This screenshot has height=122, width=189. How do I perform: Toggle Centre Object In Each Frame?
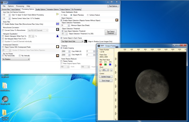tap(62, 38)
